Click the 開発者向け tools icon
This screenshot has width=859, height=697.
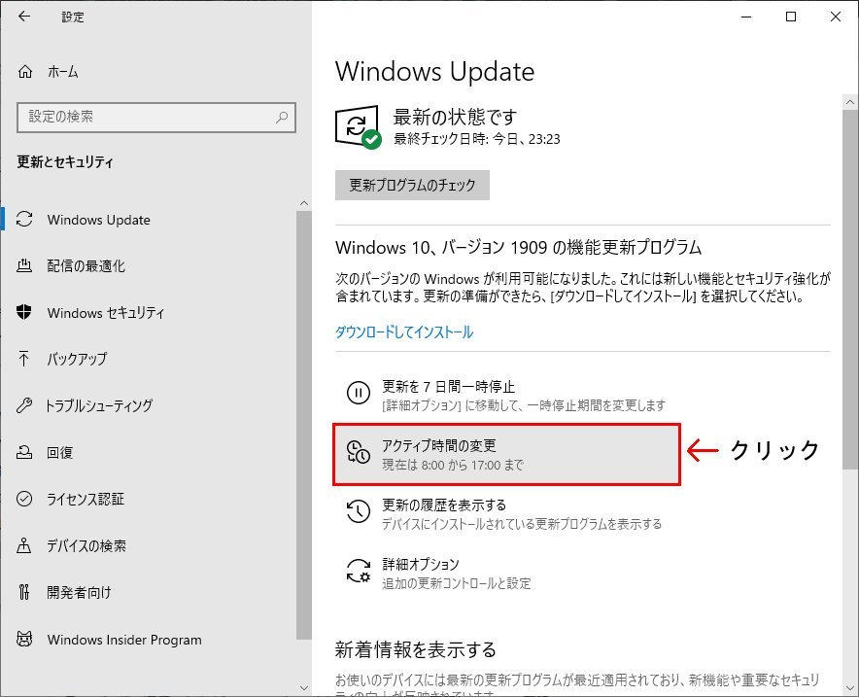click(x=24, y=592)
